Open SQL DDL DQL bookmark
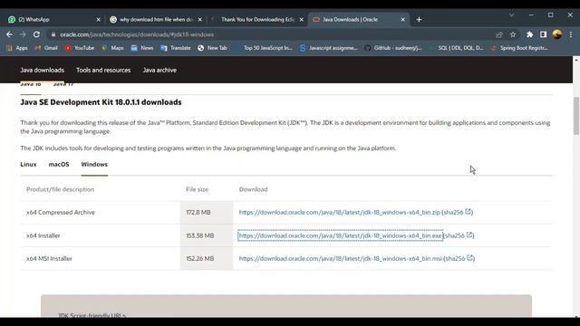This screenshot has height=326, width=580. 457,48
